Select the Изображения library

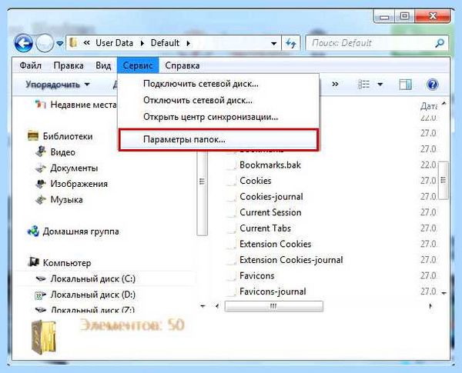[x=79, y=184]
